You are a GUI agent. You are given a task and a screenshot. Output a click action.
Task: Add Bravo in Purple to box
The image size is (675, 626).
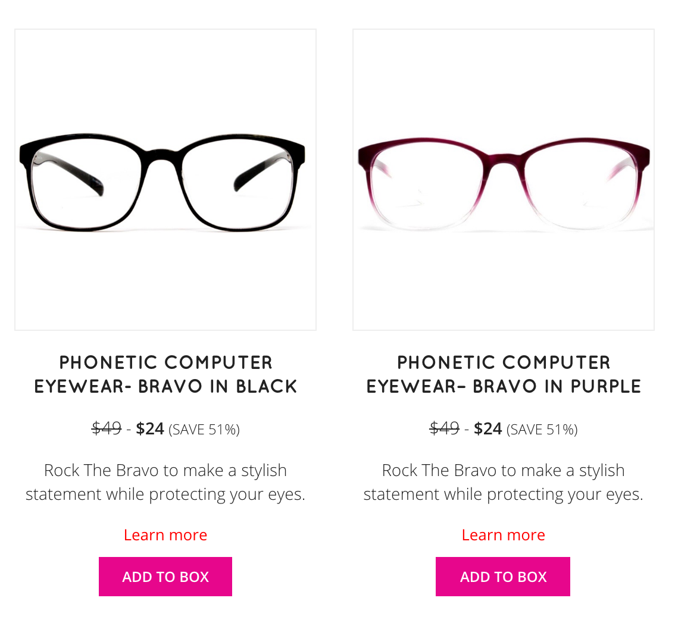(503, 577)
